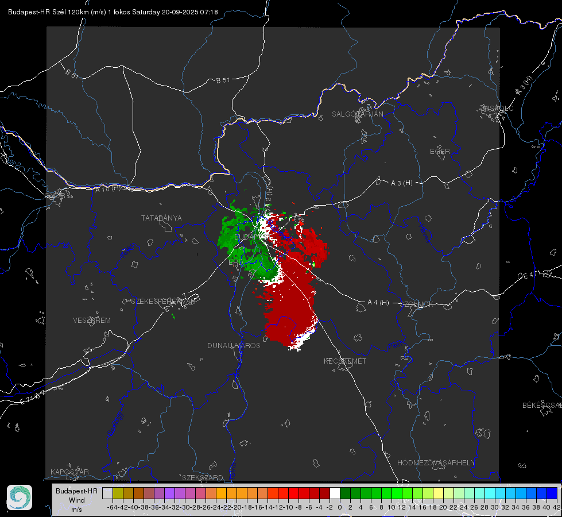Click the SZEKESFEHERVAR city label
Screen dimensions: 562x517
tap(165, 302)
